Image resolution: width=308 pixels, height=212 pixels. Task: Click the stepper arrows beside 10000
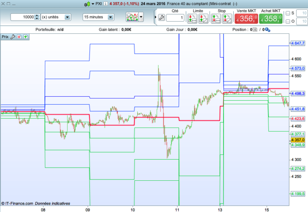[x=37, y=17]
